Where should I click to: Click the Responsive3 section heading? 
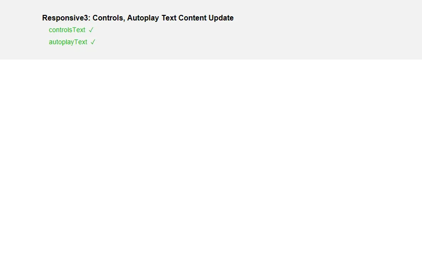click(138, 18)
